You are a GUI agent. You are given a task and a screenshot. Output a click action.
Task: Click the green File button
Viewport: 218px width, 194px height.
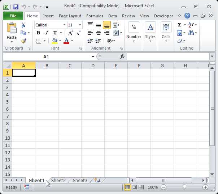[13, 16]
